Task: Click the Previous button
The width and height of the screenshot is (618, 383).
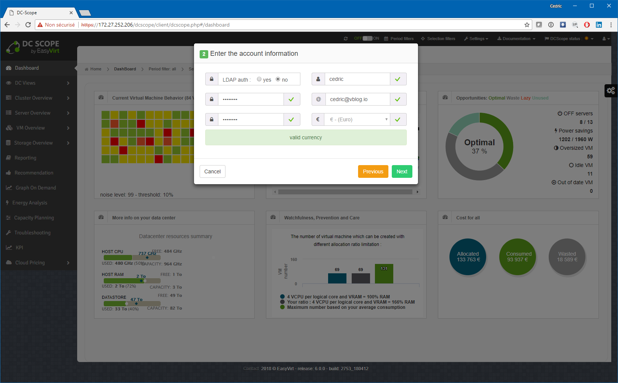Action: pyautogui.click(x=373, y=171)
